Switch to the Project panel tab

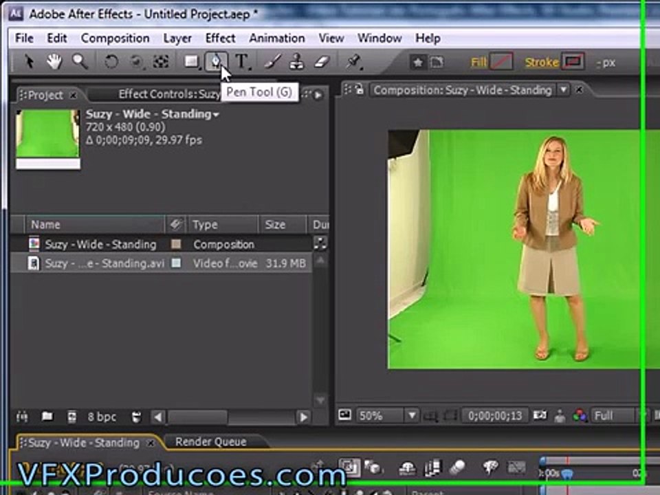click(x=45, y=95)
